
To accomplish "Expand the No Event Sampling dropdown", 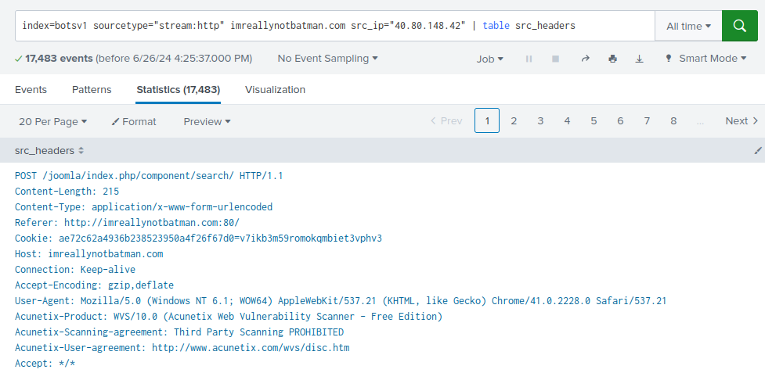I will [x=328, y=59].
